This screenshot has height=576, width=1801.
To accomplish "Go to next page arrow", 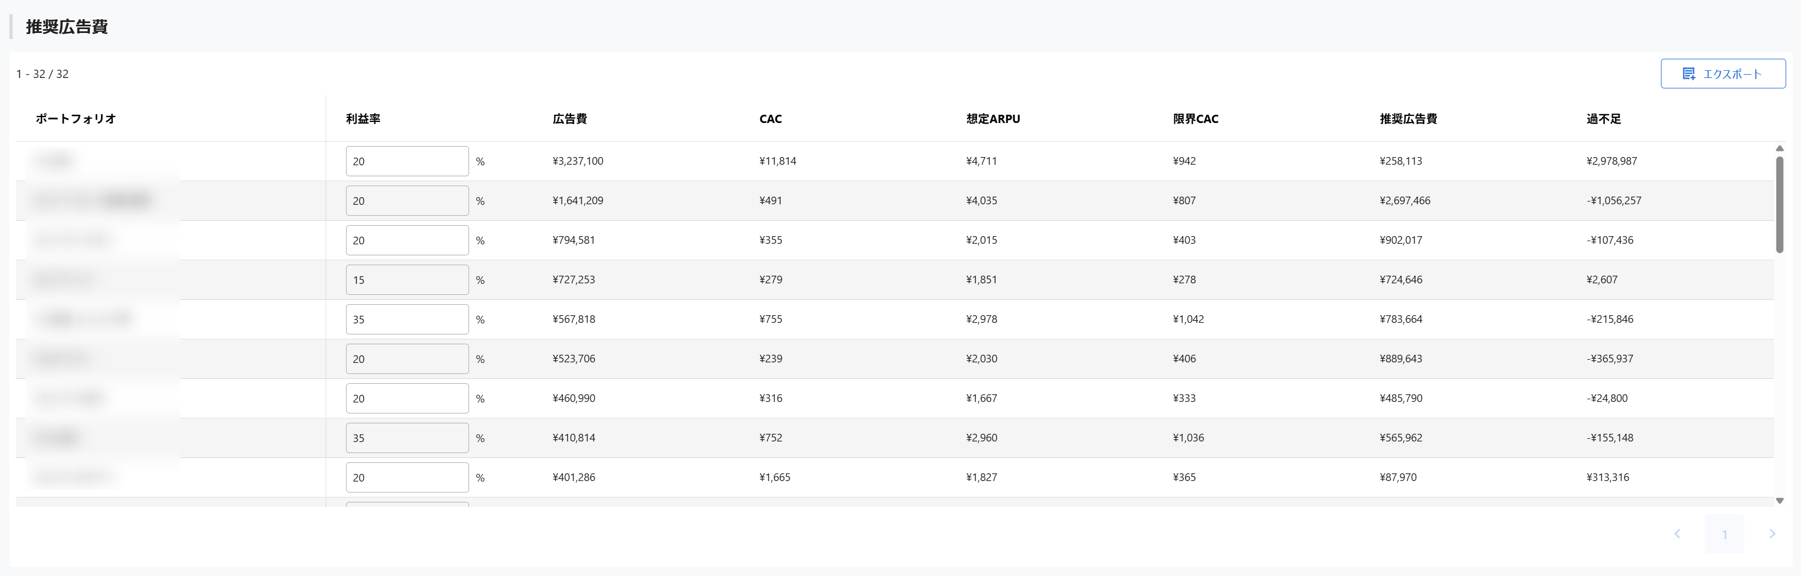I will (1772, 533).
